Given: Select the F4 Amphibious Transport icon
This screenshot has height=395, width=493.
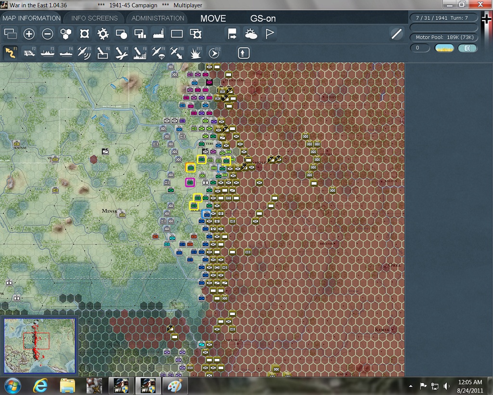Looking at the screenshot, I should (65, 53).
